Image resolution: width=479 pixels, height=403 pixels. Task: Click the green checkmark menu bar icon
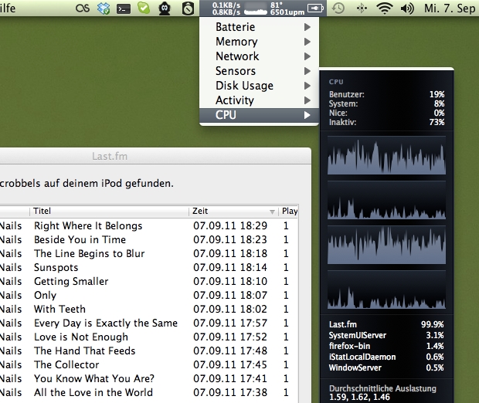144,8
